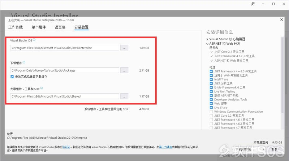Open the 第三方通告 link
Viewport: 289px width, 161px height.
pos(166,147)
